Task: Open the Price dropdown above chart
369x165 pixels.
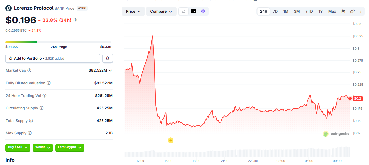Action: 133,11
